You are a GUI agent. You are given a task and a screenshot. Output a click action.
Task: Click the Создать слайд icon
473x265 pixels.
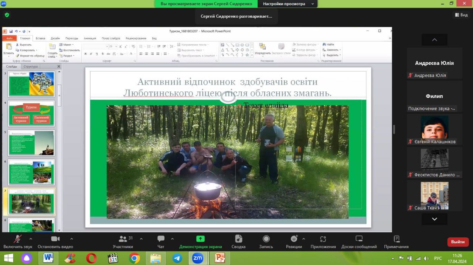pos(52,47)
